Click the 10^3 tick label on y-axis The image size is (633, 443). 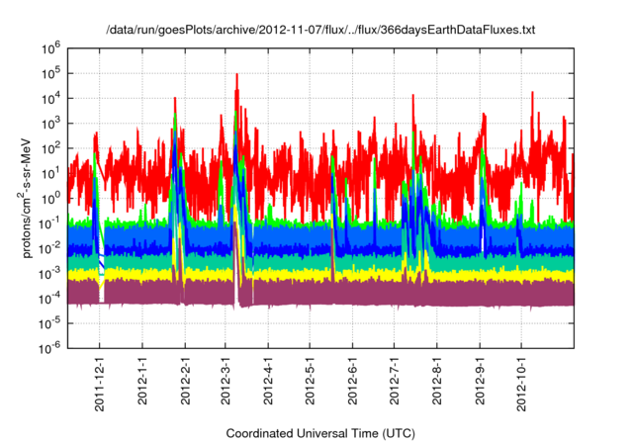click(51, 122)
